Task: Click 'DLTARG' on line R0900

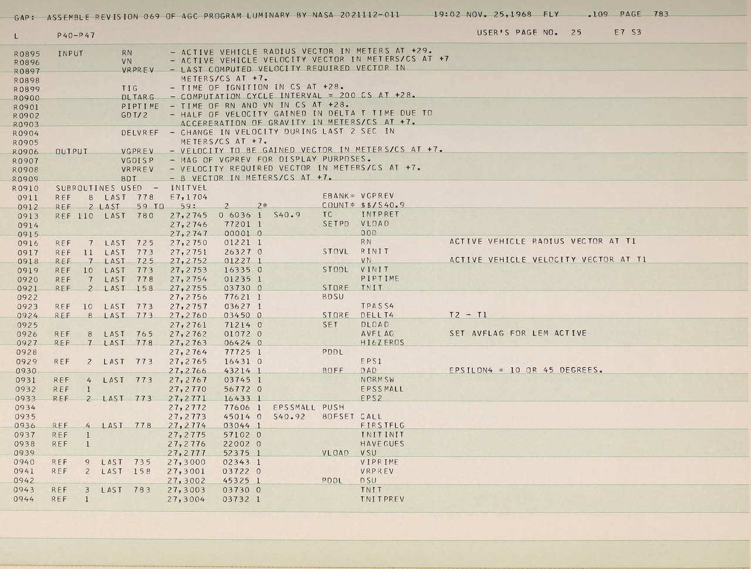Action: coord(137,97)
